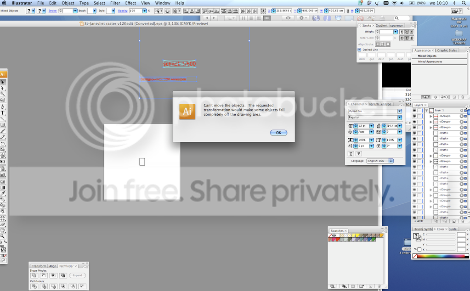Toggle the Dashed Line checkbox
Screen dimensions: 470x291
point(359,50)
